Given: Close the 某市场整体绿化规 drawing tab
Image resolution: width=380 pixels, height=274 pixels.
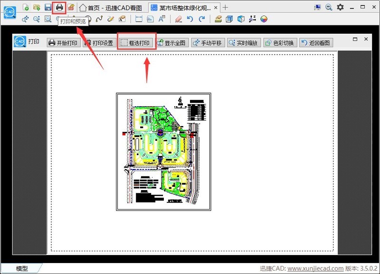Looking at the screenshot, I should click(x=216, y=8).
